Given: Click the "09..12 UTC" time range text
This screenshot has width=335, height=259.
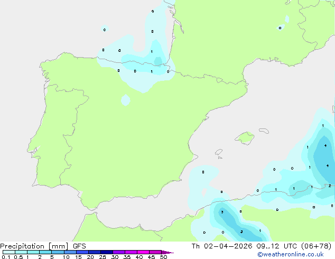Looking at the screenshot, I should click(277, 246).
